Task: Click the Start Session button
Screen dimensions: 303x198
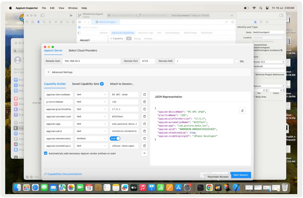Action: coord(240,175)
